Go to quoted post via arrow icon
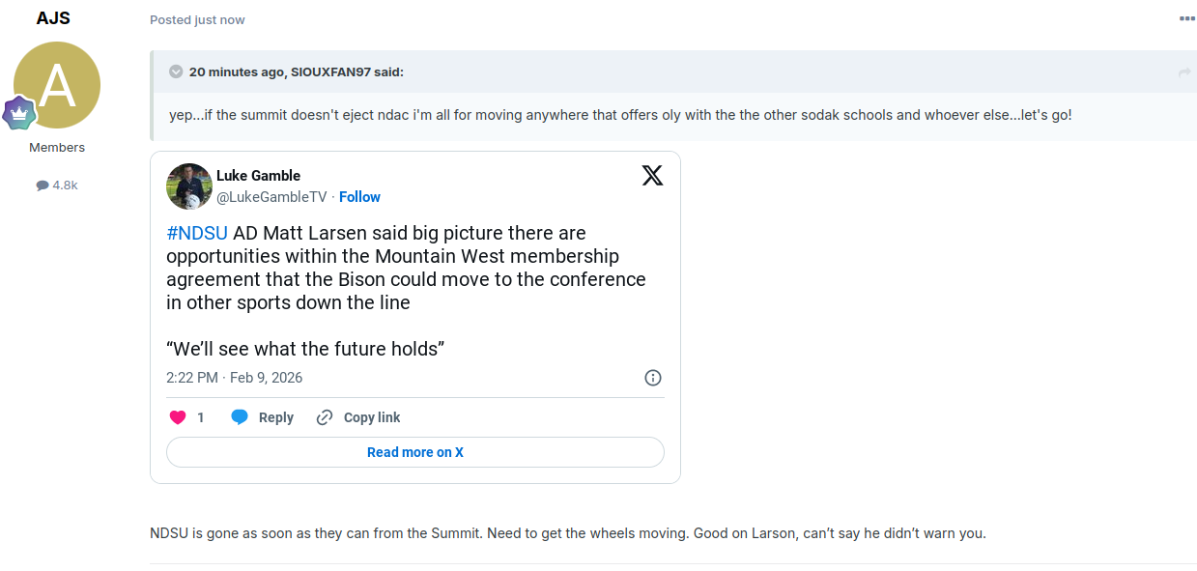 [1184, 72]
